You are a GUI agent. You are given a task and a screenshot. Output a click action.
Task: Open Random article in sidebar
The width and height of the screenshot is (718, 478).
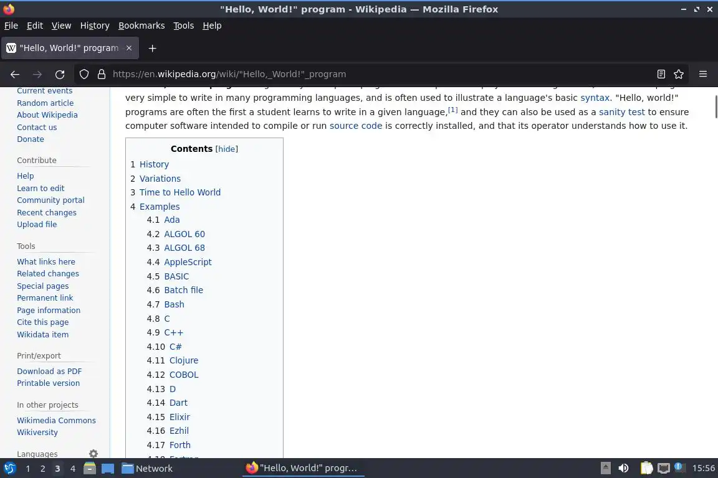pos(45,103)
